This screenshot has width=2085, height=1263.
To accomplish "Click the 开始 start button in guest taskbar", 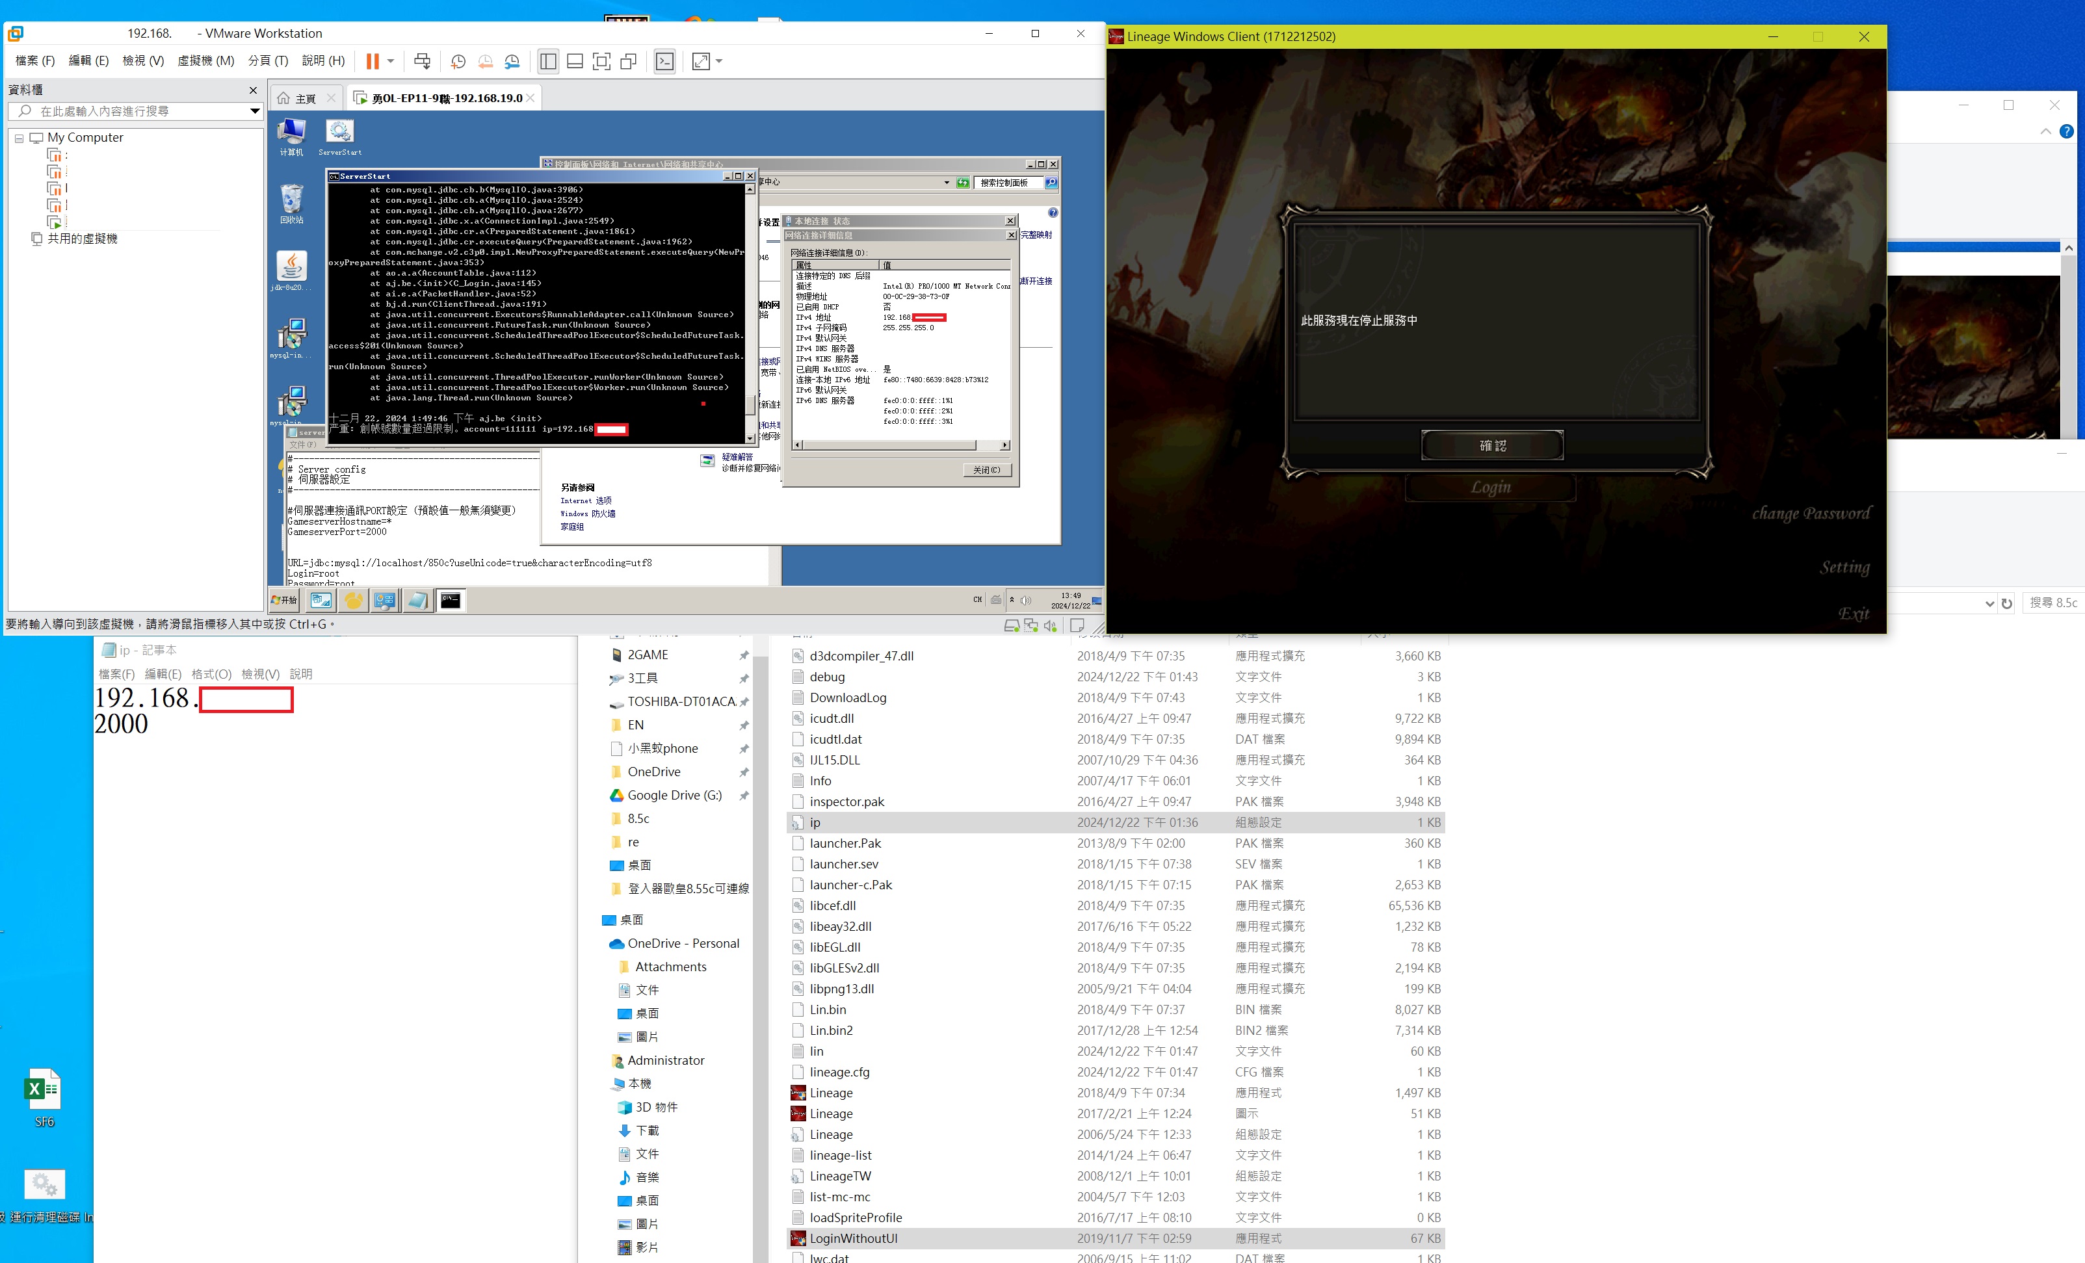I will pos(284,601).
